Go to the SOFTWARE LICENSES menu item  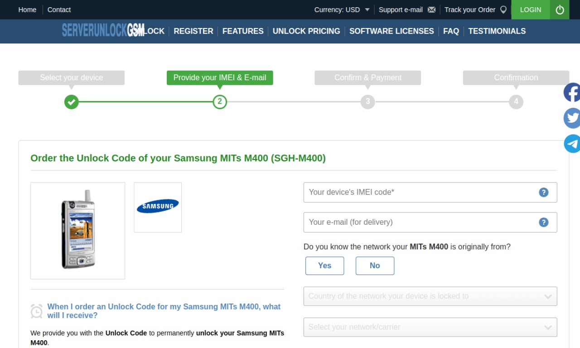(x=391, y=31)
